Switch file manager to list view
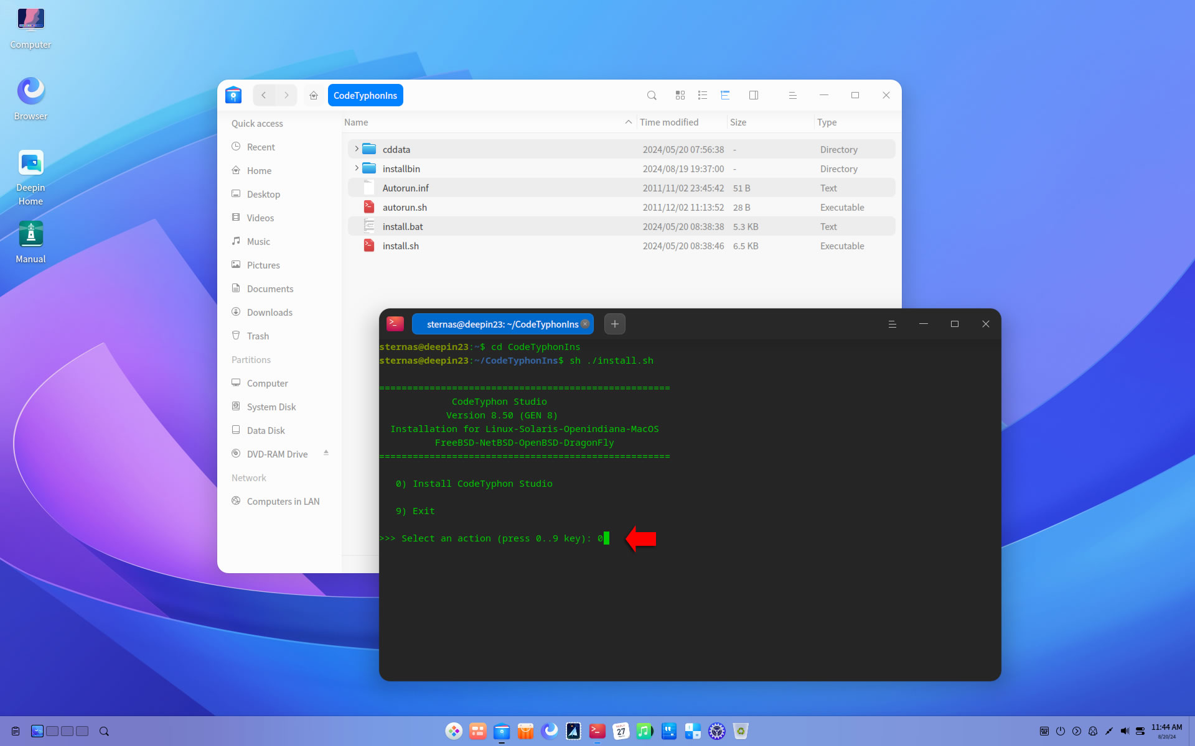Screen dimensions: 1195x746 click(x=703, y=95)
